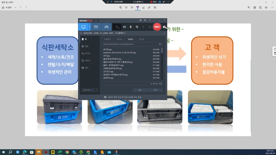Open the 비디오 tab in the file list
The width and height of the screenshot is (276, 155).
(119, 39)
